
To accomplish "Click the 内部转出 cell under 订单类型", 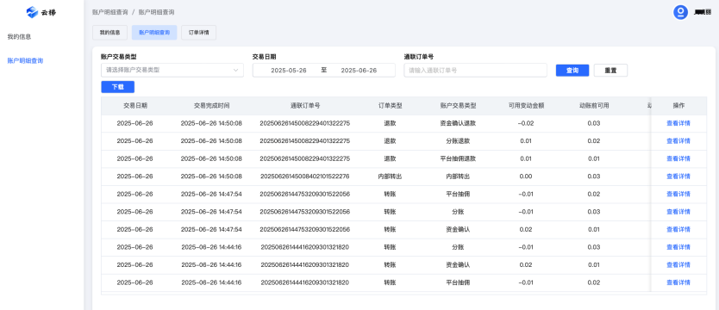I will 390,177.
